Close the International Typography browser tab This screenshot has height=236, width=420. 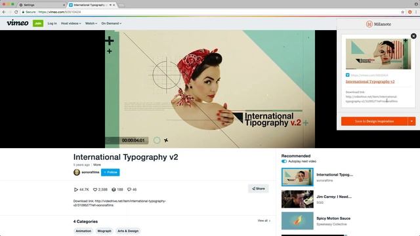pyautogui.click(x=114, y=5)
